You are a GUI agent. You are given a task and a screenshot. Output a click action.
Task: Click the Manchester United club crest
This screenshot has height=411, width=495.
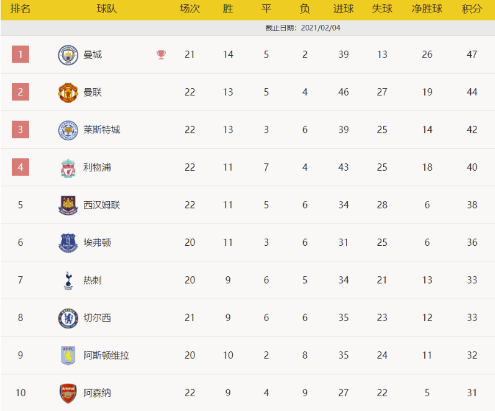click(x=67, y=93)
